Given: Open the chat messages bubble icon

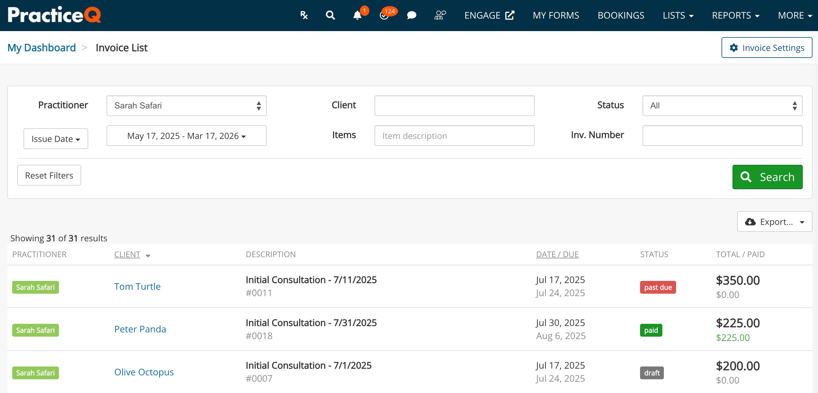Looking at the screenshot, I should 411,15.
